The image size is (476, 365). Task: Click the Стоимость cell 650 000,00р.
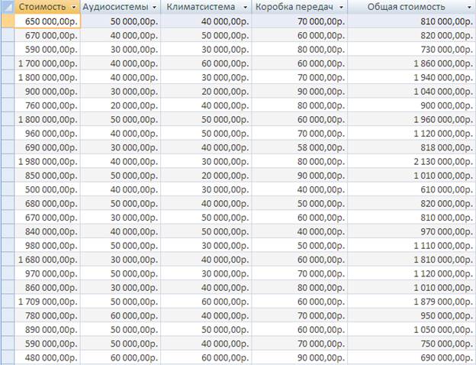click(x=47, y=21)
